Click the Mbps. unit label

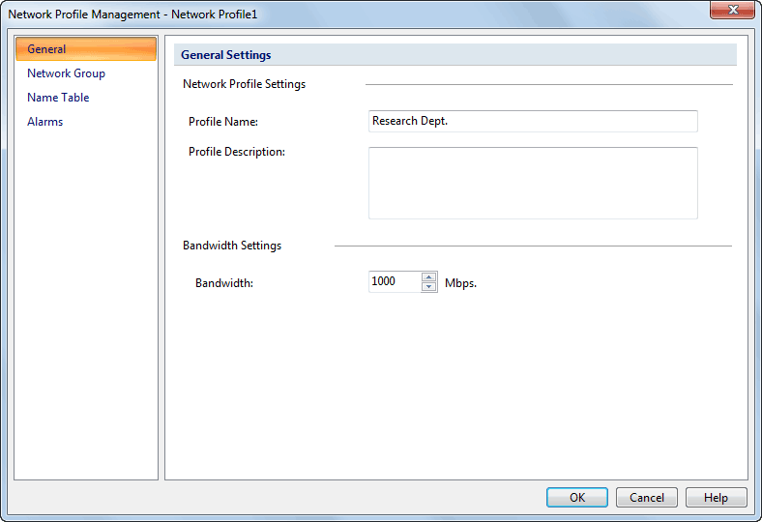point(460,283)
